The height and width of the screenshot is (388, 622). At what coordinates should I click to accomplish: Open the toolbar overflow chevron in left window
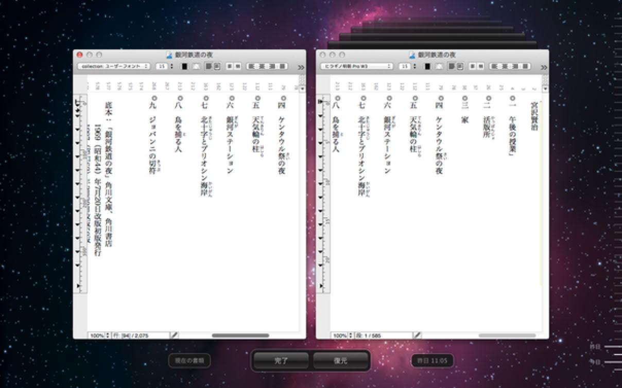[x=301, y=67]
